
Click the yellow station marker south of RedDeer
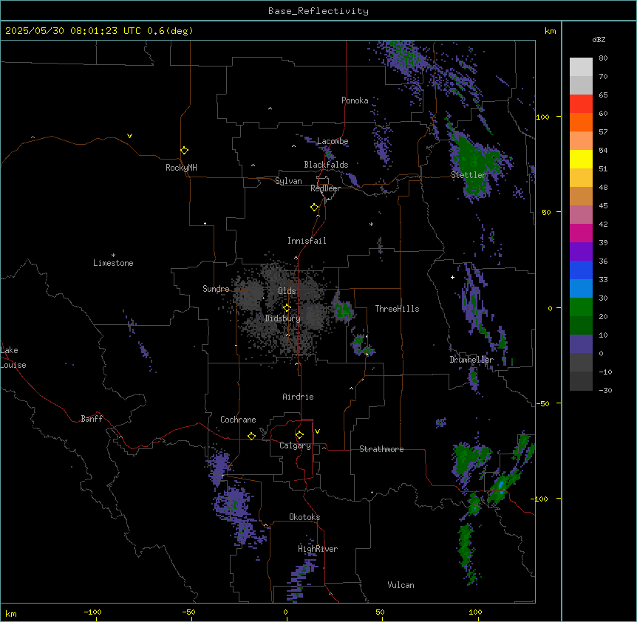[314, 208]
